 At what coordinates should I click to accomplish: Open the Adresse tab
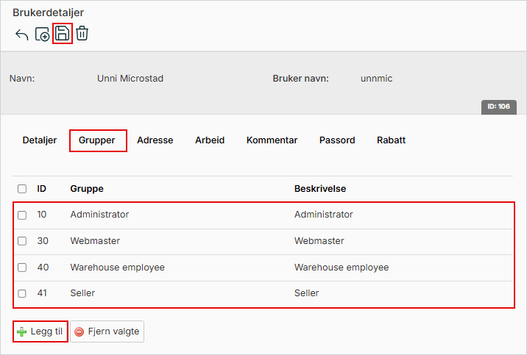155,140
